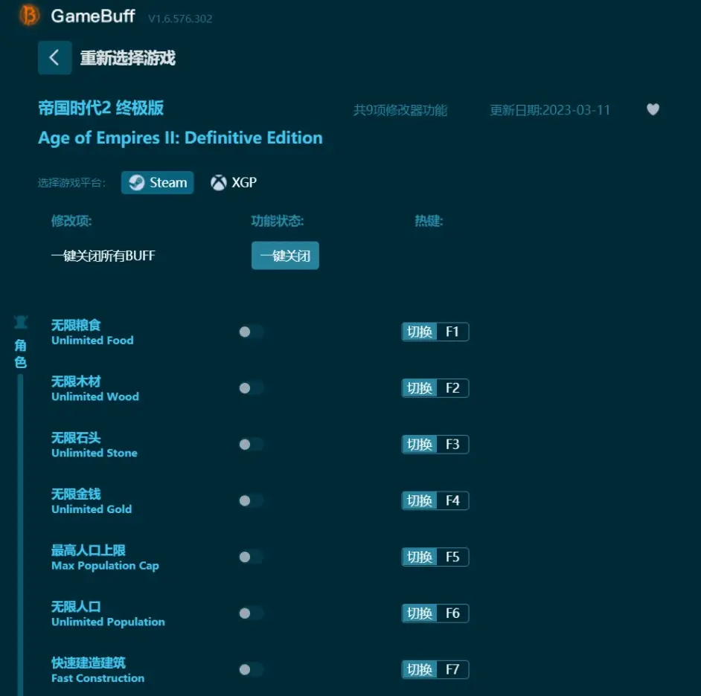Click the 功能状态 column header
The image size is (701, 696).
tap(278, 221)
